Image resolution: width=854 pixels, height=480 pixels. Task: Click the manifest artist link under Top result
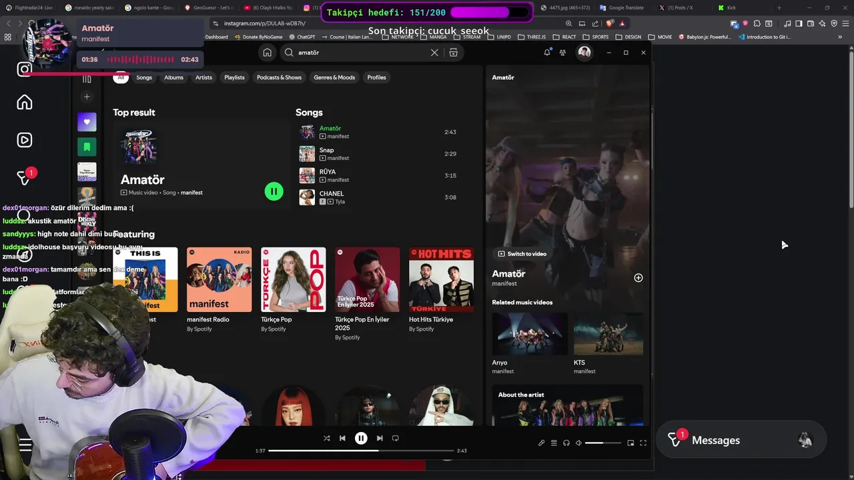coord(191,193)
